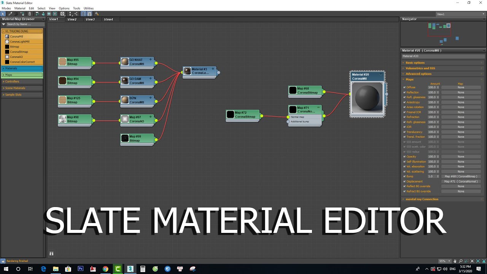This screenshot has width=487, height=274.
Task: Expand the Scene Materials group
Action: 22,88
